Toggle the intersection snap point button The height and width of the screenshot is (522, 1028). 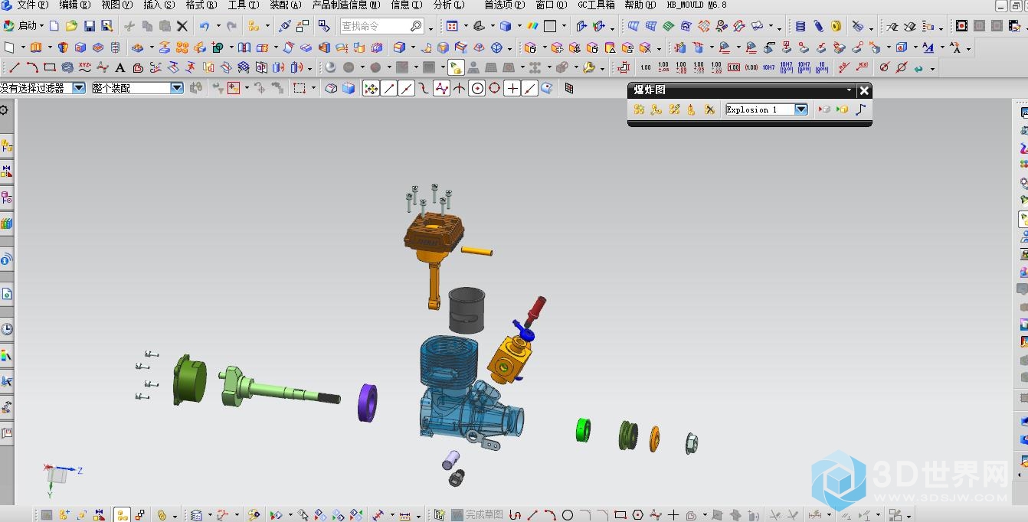click(459, 89)
